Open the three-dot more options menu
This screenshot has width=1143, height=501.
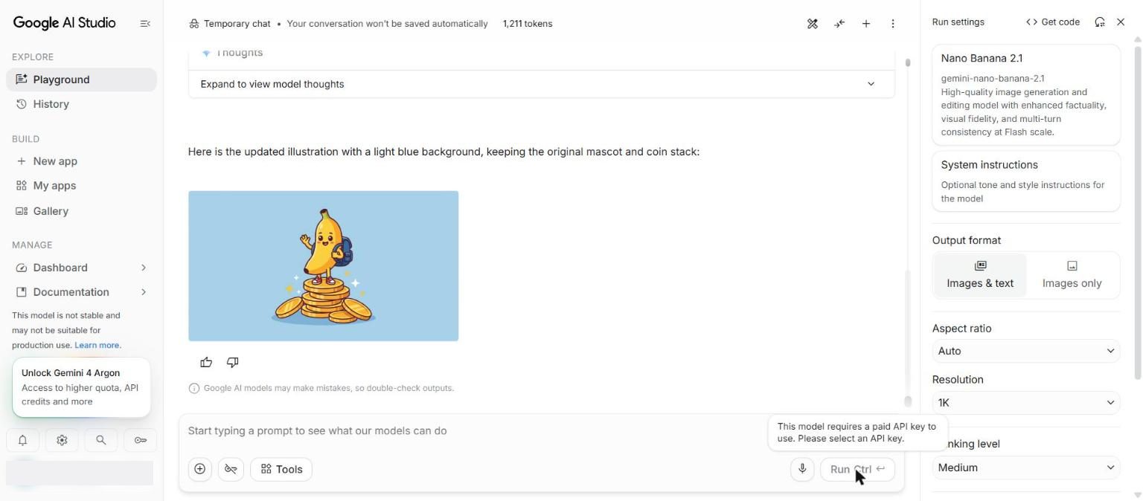coord(893,24)
